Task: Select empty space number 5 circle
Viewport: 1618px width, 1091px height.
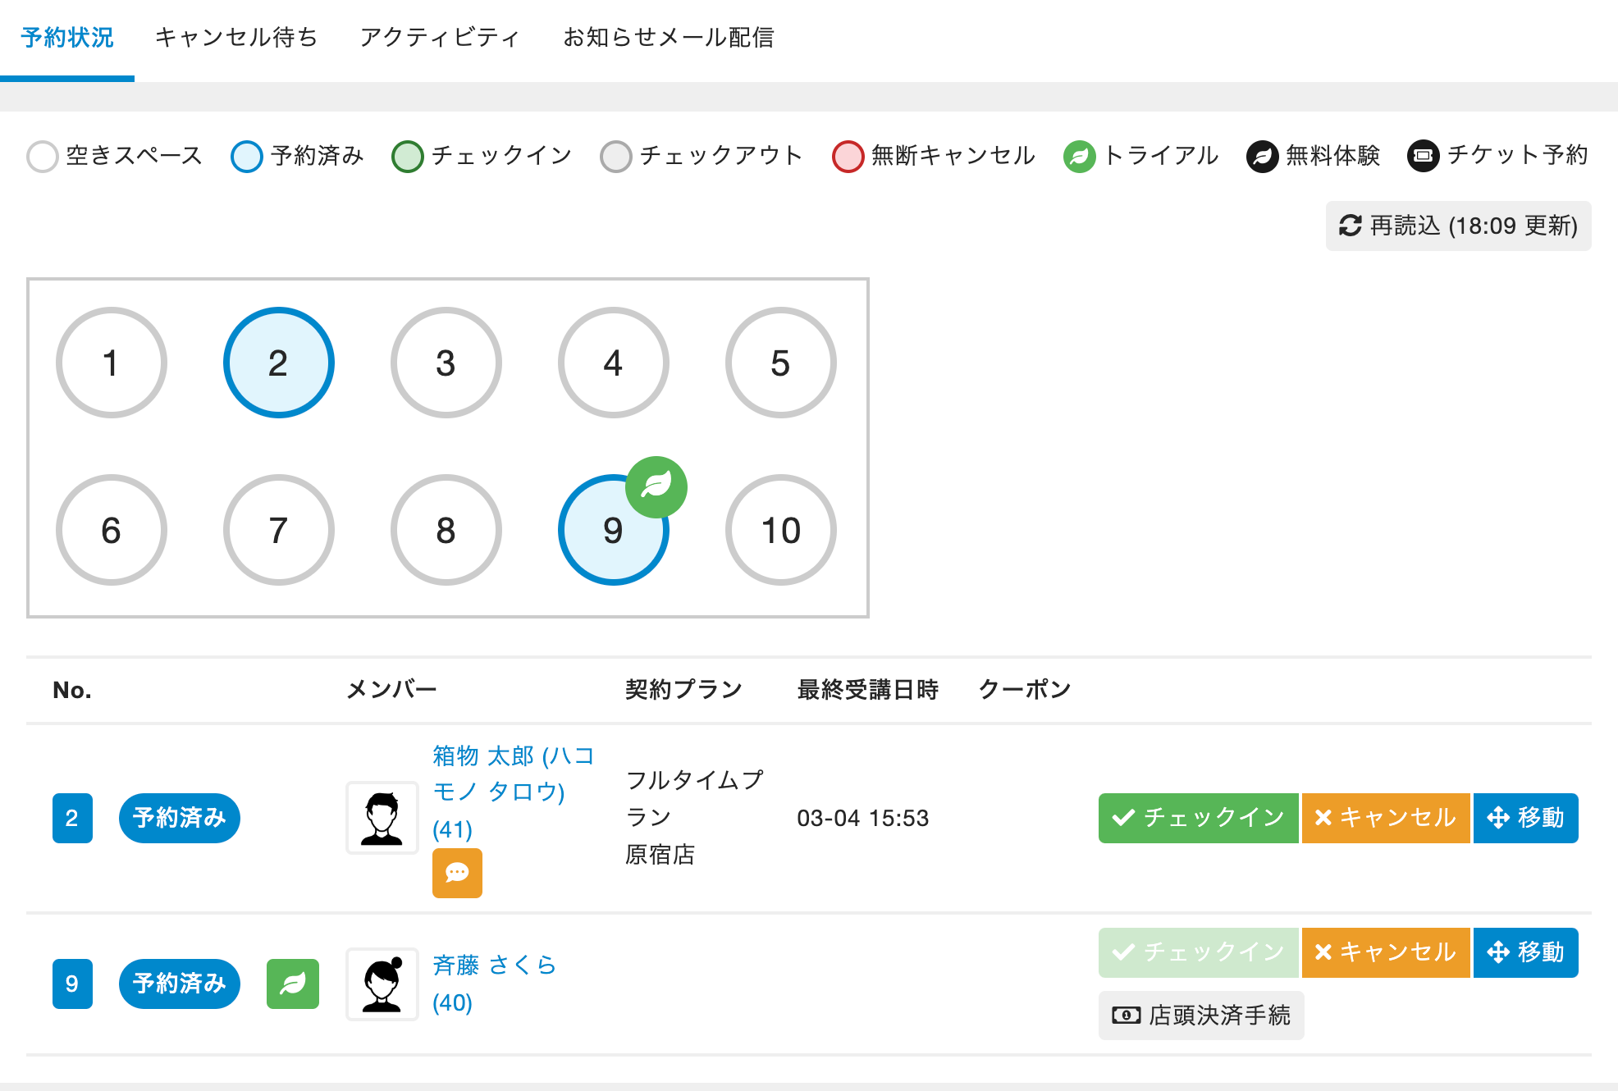Action: click(780, 363)
